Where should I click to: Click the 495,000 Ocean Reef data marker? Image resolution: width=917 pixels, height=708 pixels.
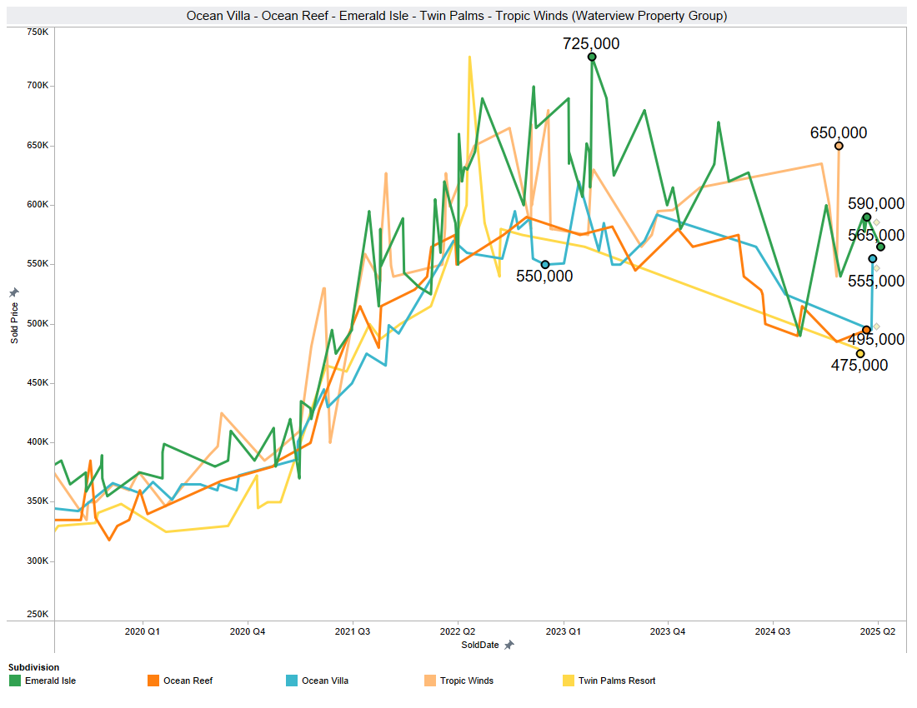click(867, 330)
